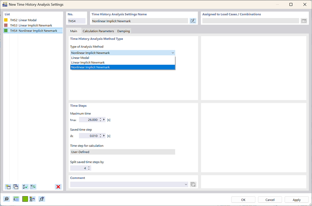Open the Saved time step arrow menu
This screenshot has height=206, width=312.
[x=104, y=136]
